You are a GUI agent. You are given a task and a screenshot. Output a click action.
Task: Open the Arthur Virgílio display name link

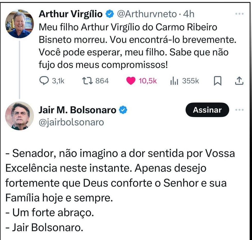pos(70,14)
